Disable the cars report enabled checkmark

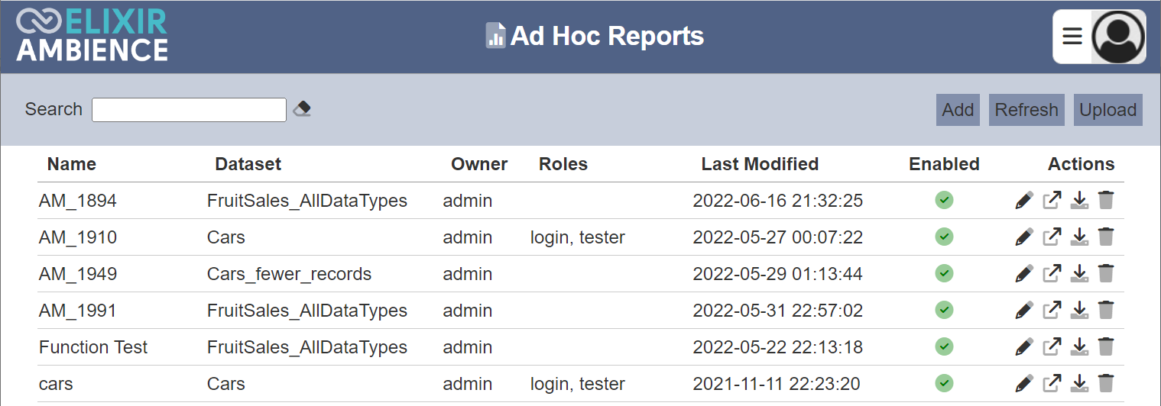click(944, 383)
